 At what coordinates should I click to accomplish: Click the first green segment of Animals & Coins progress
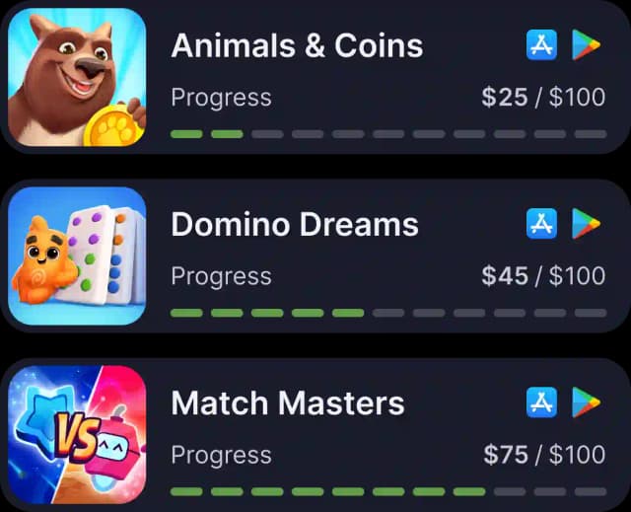pos(186,134)
